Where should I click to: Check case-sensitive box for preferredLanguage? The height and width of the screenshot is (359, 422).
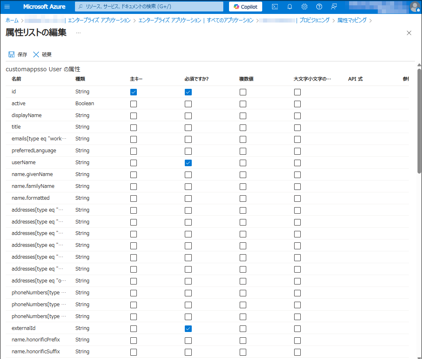297,151
